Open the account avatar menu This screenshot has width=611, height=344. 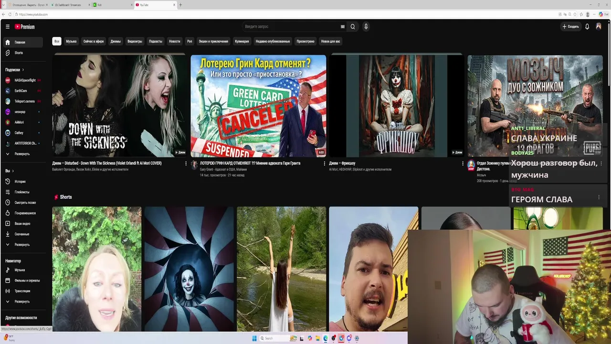pos(599,27)
